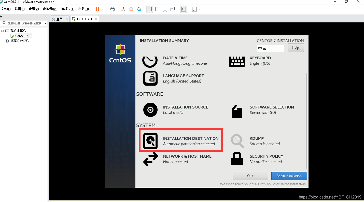
Task: Open the library search options dropdown
Action: pos(46,23)
